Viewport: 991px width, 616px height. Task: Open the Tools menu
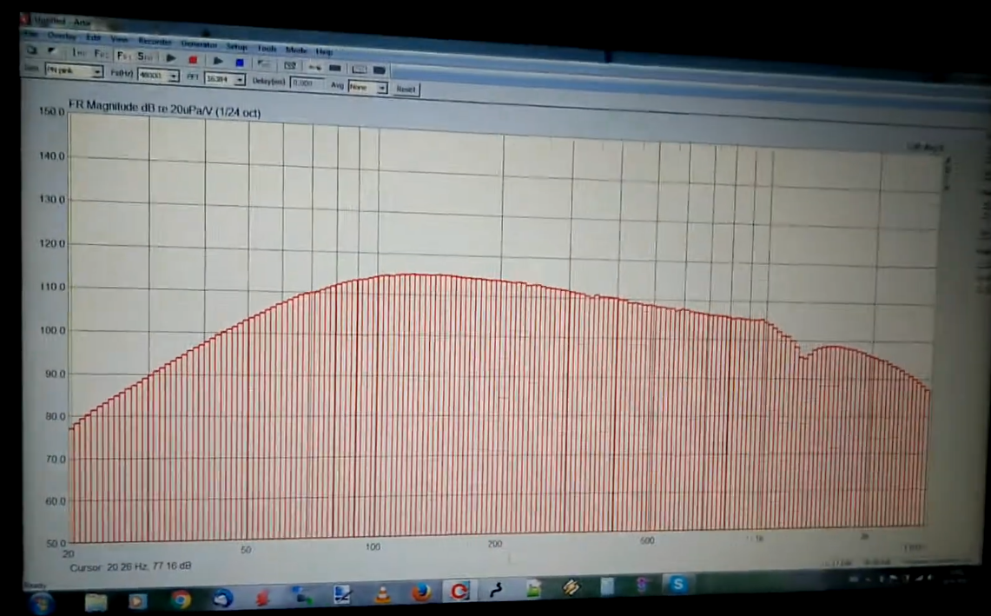click(267, 48)
